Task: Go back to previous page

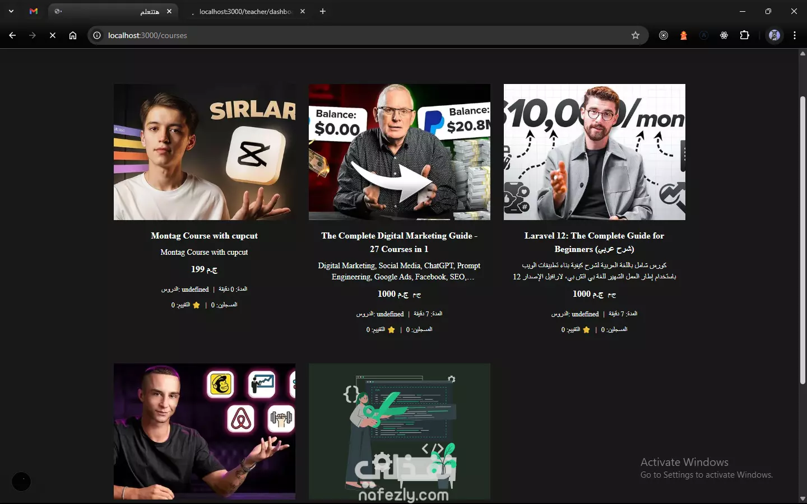Action: coord(12,35)
